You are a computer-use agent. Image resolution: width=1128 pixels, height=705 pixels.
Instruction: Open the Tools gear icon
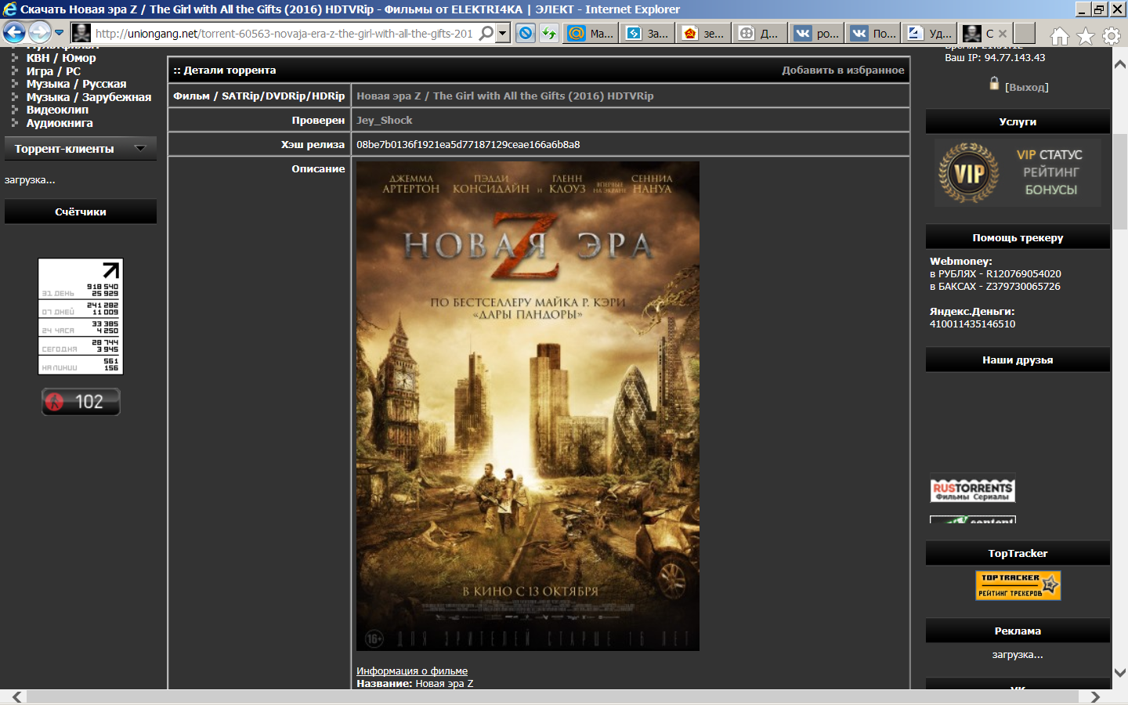tap(1111, 36)
